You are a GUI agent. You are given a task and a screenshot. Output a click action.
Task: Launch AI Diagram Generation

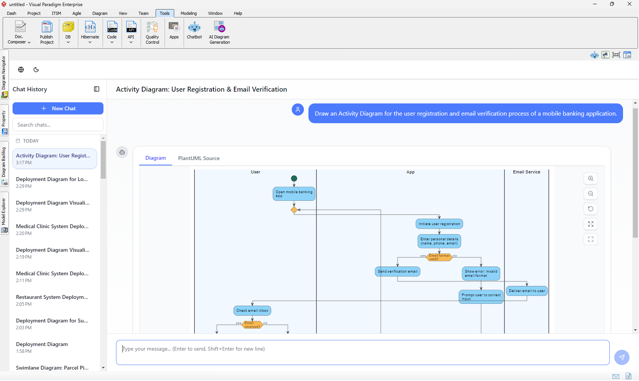click(219, 32)
